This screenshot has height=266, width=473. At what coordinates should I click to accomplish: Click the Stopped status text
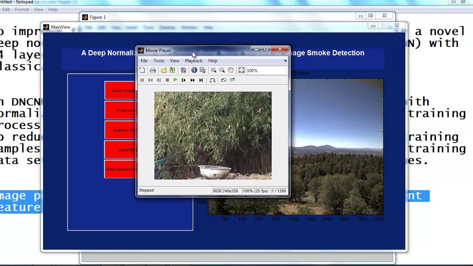[146, 190]
